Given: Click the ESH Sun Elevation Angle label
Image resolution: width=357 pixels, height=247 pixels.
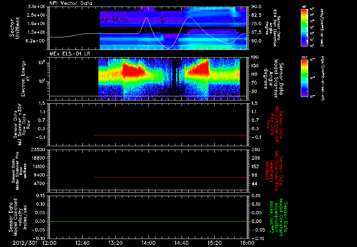Looking at the screenshot, I should (273, 28).
